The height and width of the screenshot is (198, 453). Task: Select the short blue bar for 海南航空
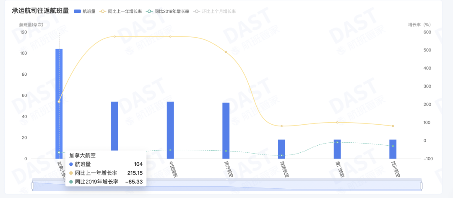coord(281,149)
